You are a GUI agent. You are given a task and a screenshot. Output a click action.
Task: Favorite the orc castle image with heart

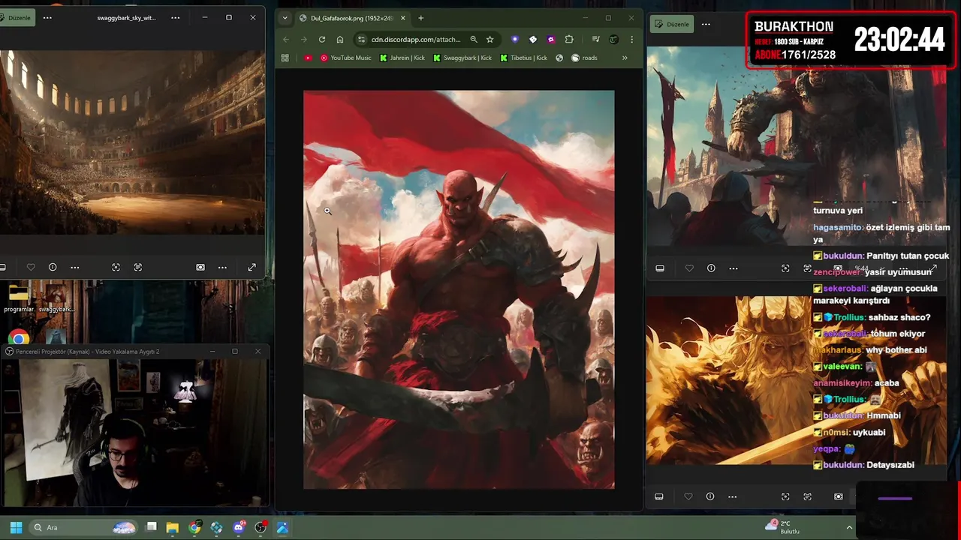(689, 268)
